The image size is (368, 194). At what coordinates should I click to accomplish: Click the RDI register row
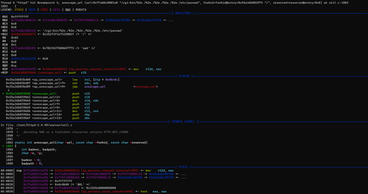[63, 30]
